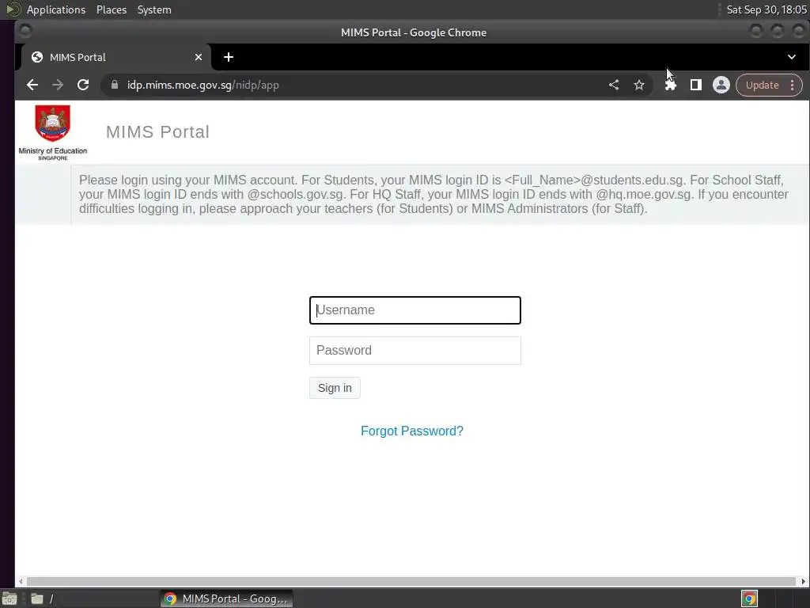View site info via the lock icon
This screenshot has width=810, height=608.
point(115,85)
